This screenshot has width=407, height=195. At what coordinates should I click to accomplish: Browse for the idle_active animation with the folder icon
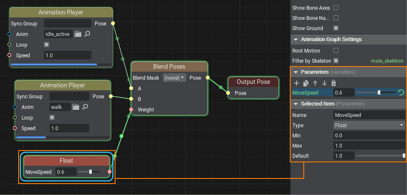pyautogui.click(x=78, y=34)
